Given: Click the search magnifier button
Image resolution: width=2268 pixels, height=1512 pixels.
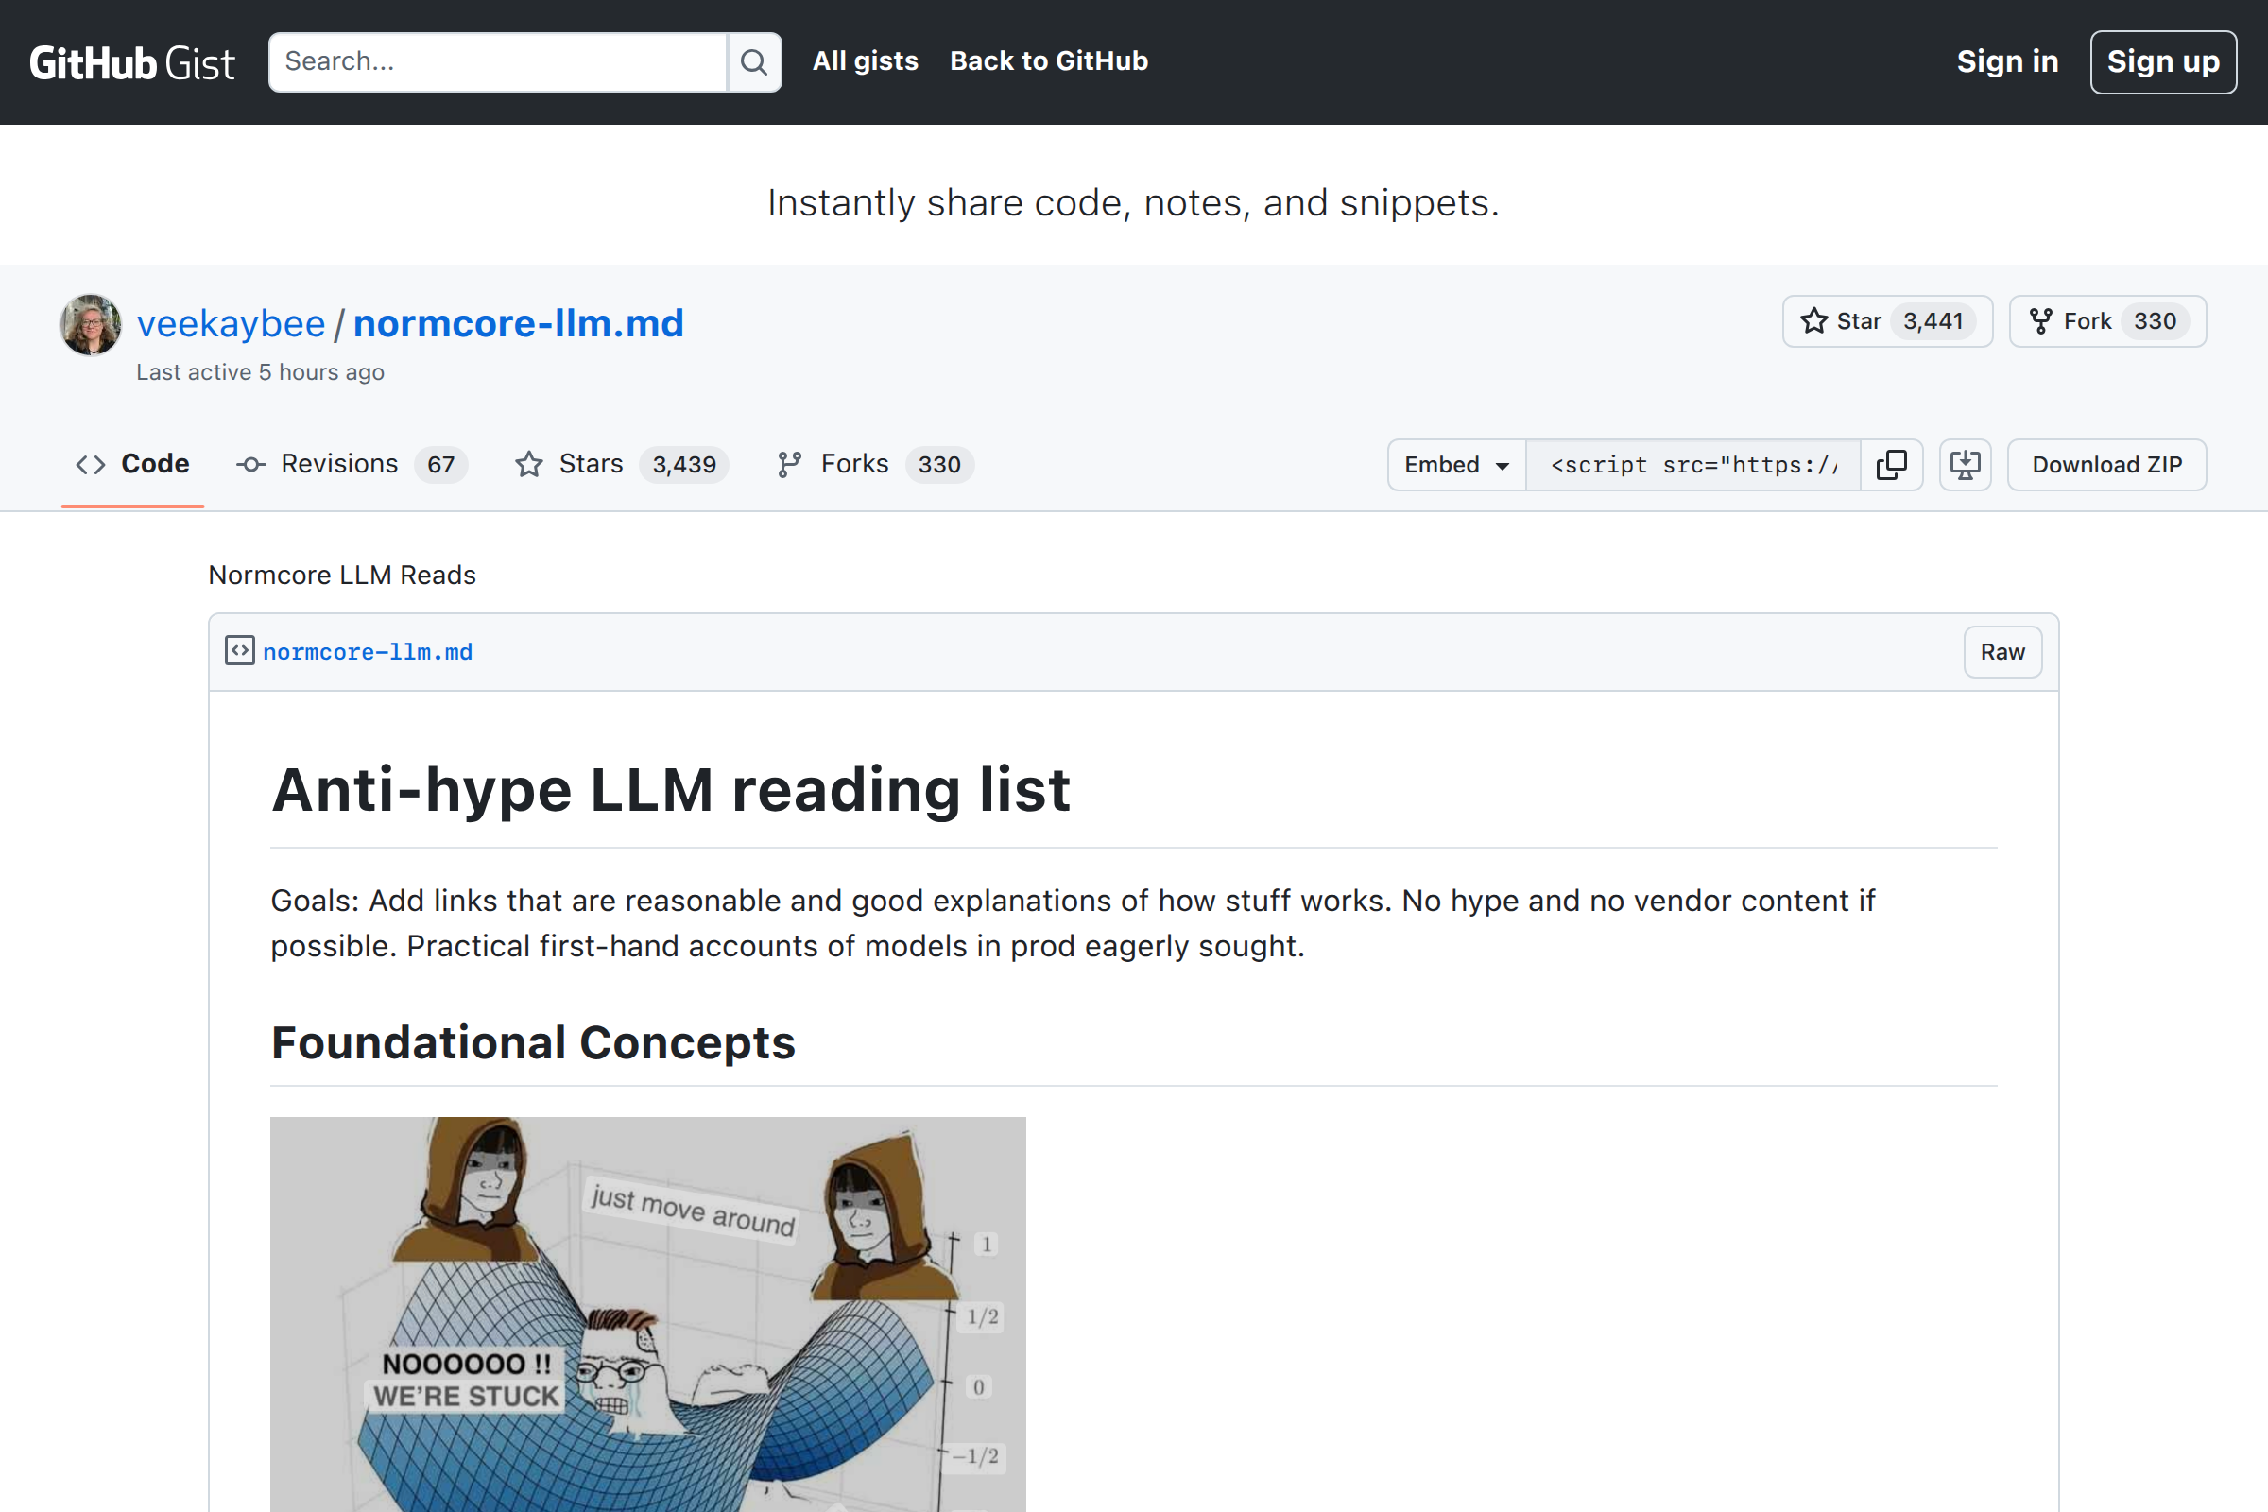Looking at the screenshot, I should click(x=754, y=62).
